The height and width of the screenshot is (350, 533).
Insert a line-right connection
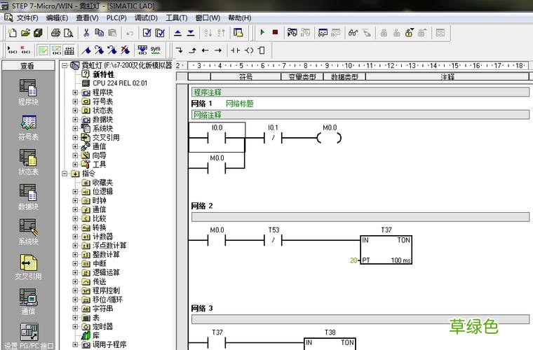click(218, 50)
